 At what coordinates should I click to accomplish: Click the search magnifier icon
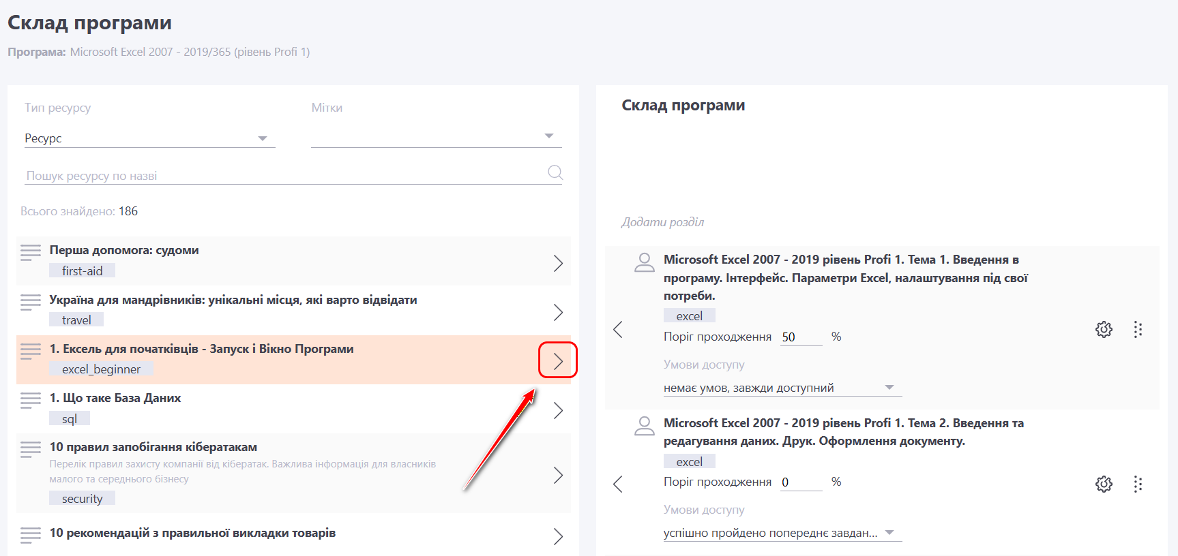(x=555, y=173)
